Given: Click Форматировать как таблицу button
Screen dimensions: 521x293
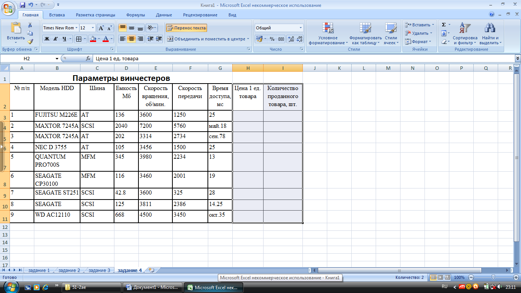Looking at the screenshot, I should [x=365, y=34].
